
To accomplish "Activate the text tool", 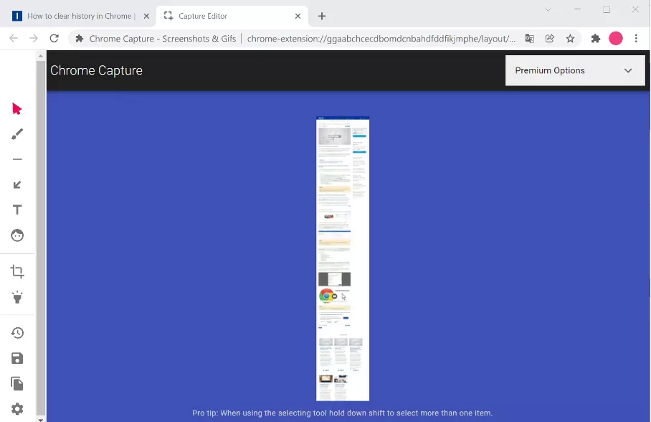I will point(17,210).
